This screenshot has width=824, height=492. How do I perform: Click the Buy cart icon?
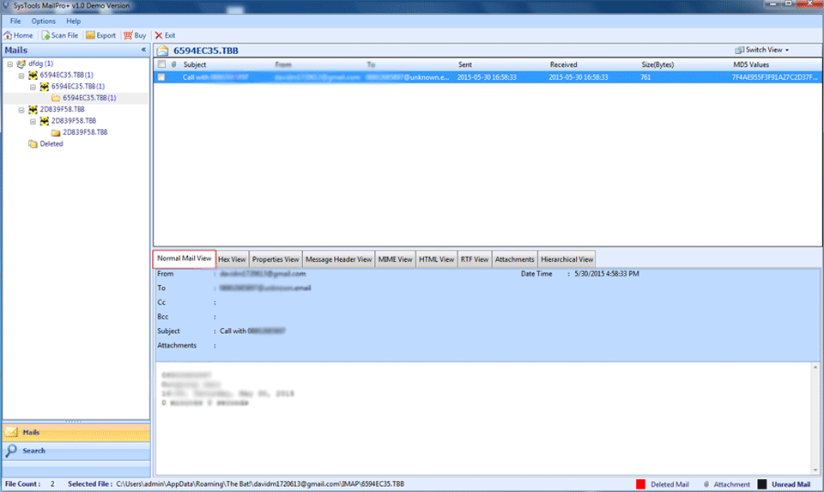click(128, 35)
